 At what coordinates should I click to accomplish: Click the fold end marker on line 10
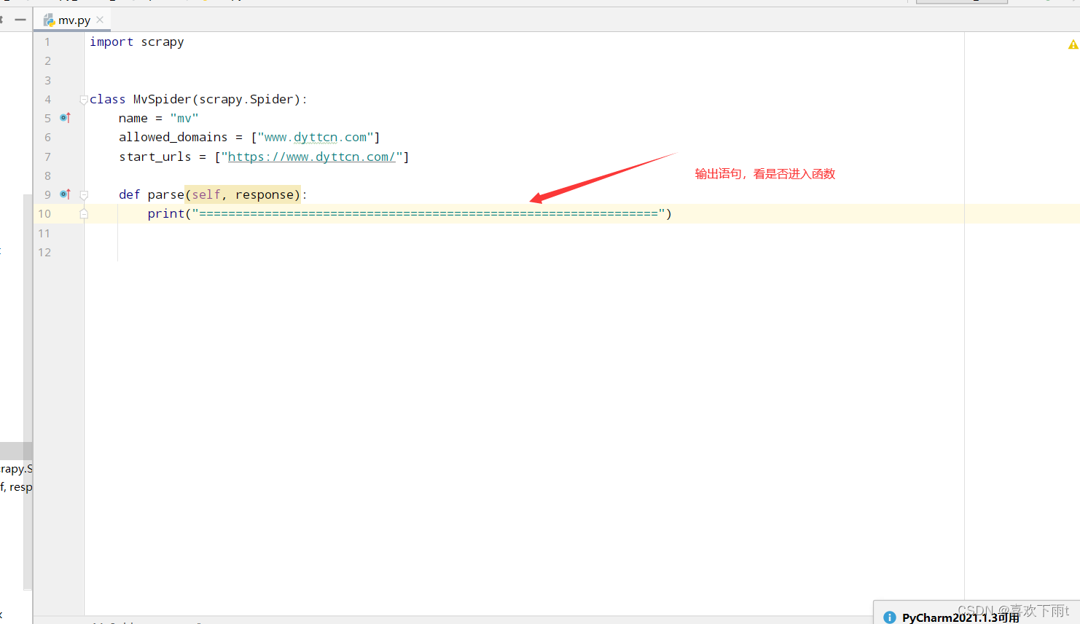point(84,214)
